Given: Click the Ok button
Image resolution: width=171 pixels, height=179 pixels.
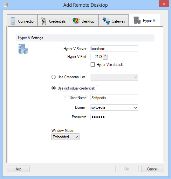Looking at the screenshot, I should pyautogui.click(x=127, y=169).
